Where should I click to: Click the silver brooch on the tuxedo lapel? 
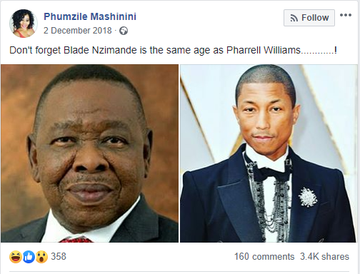[308, 197]
